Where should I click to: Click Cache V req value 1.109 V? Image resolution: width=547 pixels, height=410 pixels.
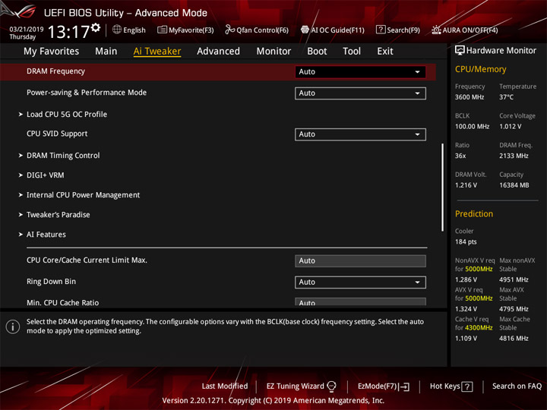pyautogui.click(x=466, y=339)
